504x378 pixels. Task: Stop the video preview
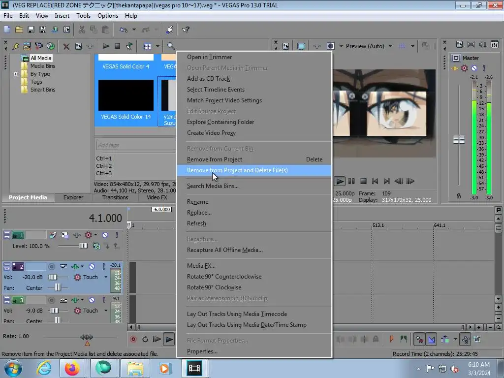(x=363, y=181)
